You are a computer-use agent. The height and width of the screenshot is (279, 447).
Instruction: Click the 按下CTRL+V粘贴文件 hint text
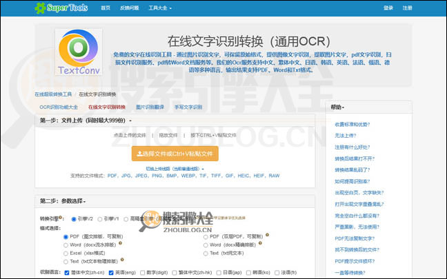pos(214,135)
